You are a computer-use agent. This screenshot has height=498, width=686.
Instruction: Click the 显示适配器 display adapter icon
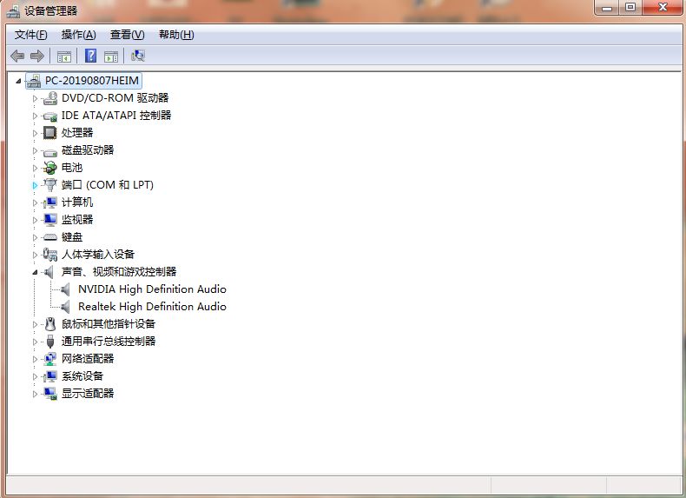50,394
